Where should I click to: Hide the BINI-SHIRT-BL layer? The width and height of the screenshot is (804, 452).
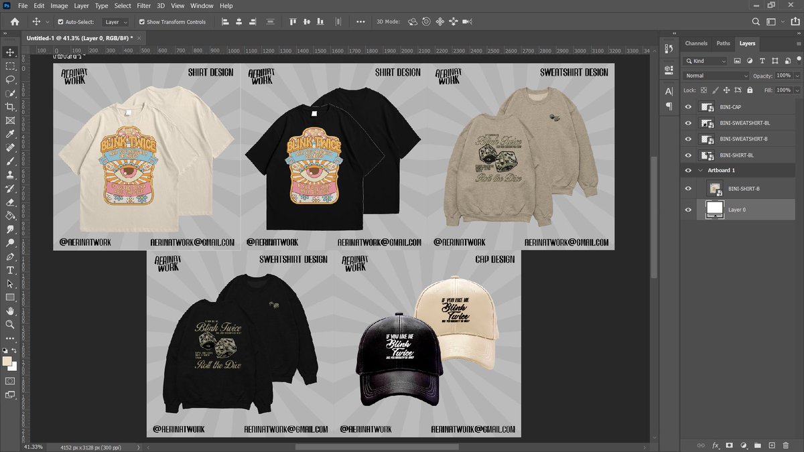687,155
